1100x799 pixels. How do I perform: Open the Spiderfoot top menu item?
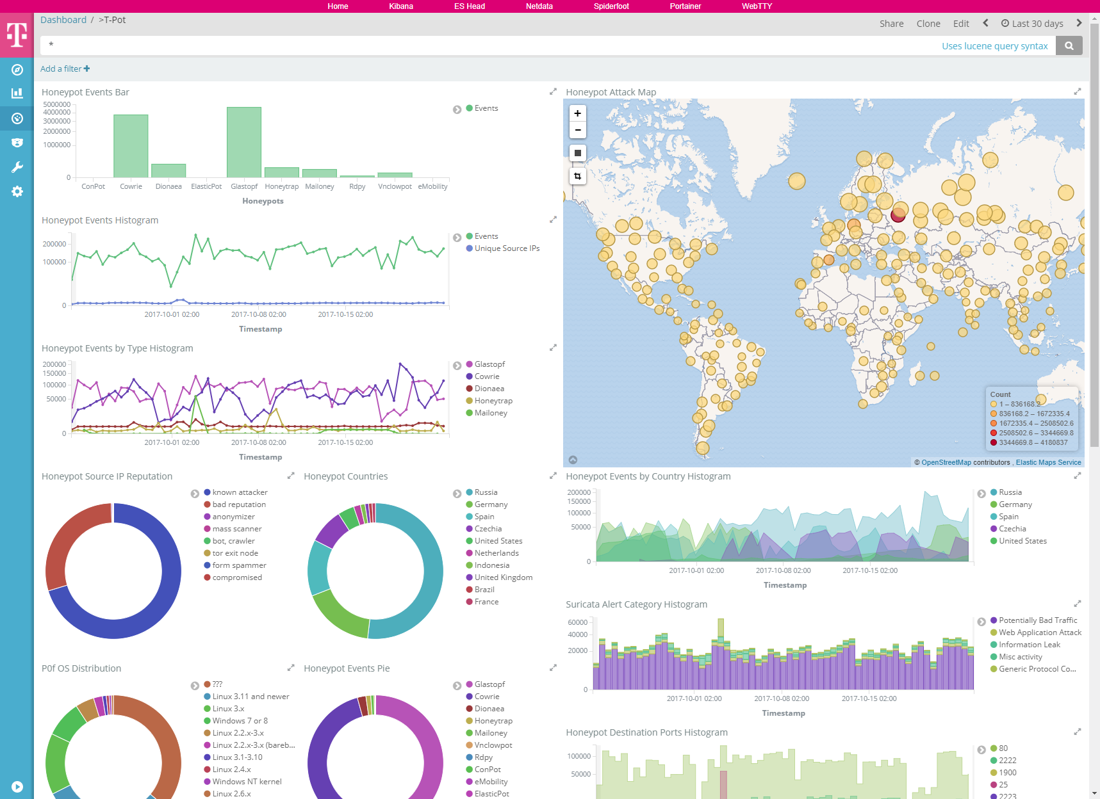[x=611, y=6]
